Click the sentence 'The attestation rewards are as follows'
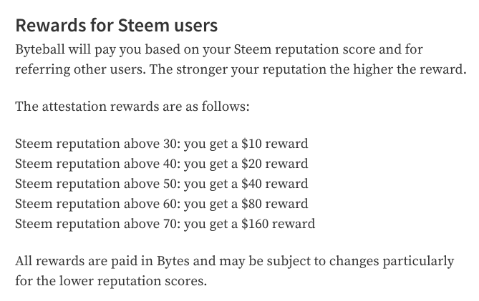 coord(132,107)
